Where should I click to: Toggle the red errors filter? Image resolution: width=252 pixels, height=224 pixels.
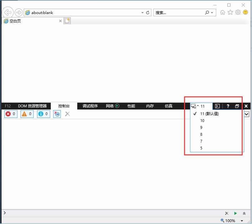tap(11, 114)
